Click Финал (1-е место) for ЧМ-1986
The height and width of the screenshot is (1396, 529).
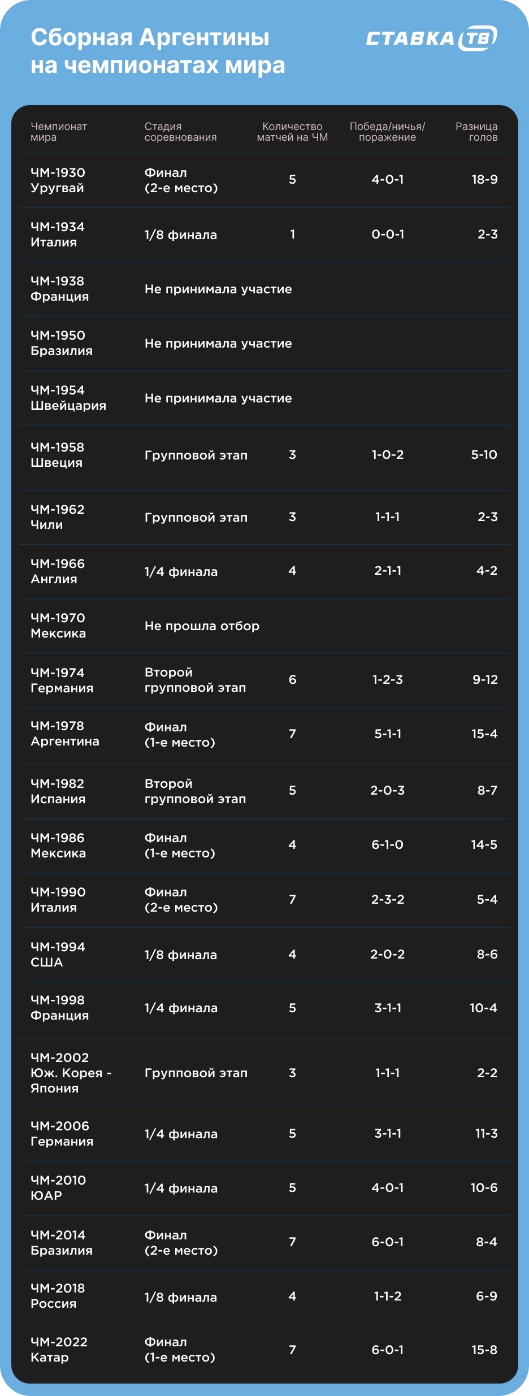point(180,846)
